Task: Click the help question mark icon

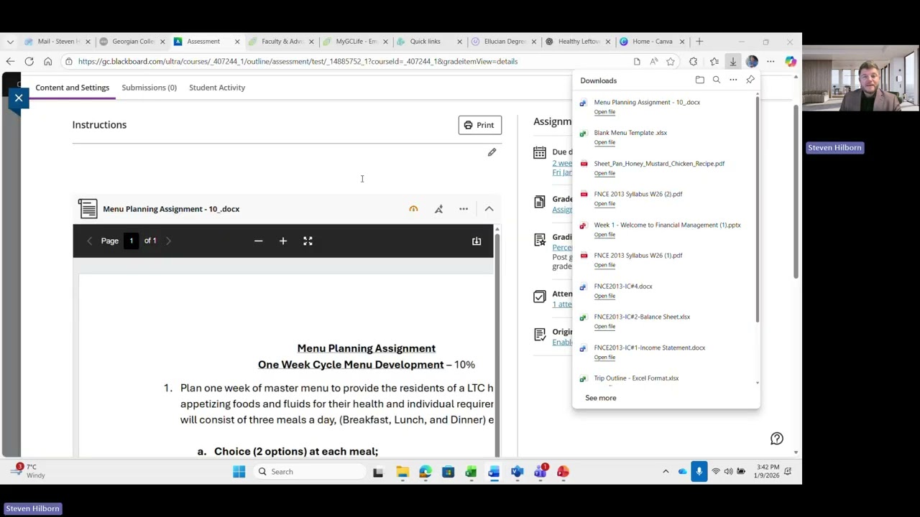Action: point(777,439)
